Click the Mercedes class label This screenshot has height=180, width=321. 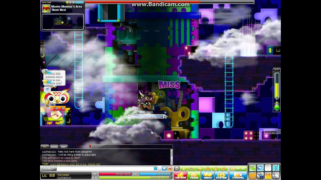[63, 175]
